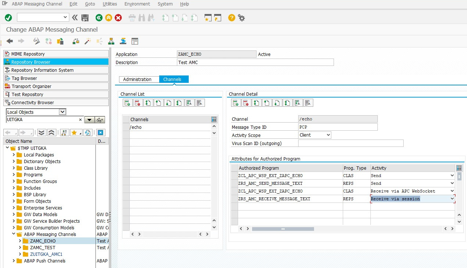
Task: Open the command field dropdown arrow
Action: (66, 17)
